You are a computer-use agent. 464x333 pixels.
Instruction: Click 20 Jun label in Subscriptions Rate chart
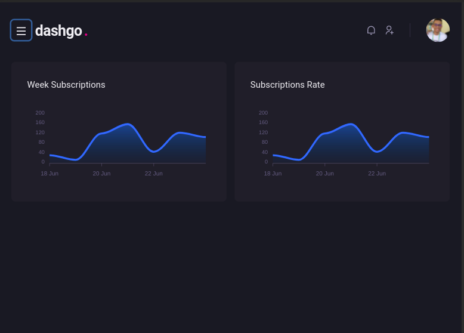[324, 174]
